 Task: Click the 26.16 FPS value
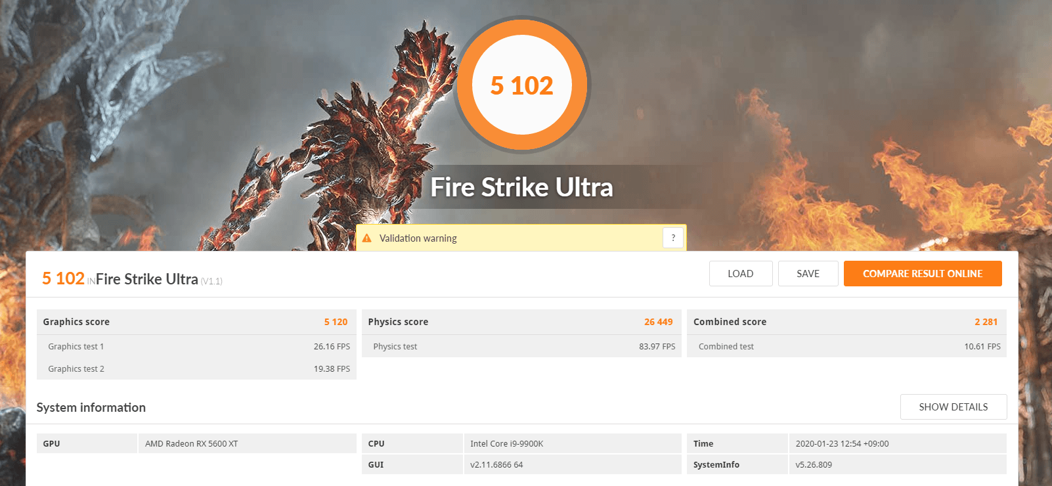point(332,347)
